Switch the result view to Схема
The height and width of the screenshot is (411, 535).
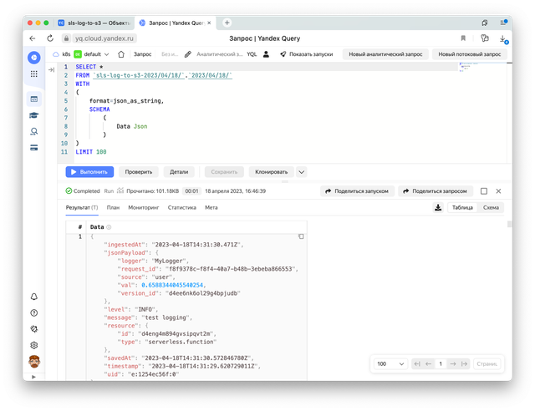491,208
